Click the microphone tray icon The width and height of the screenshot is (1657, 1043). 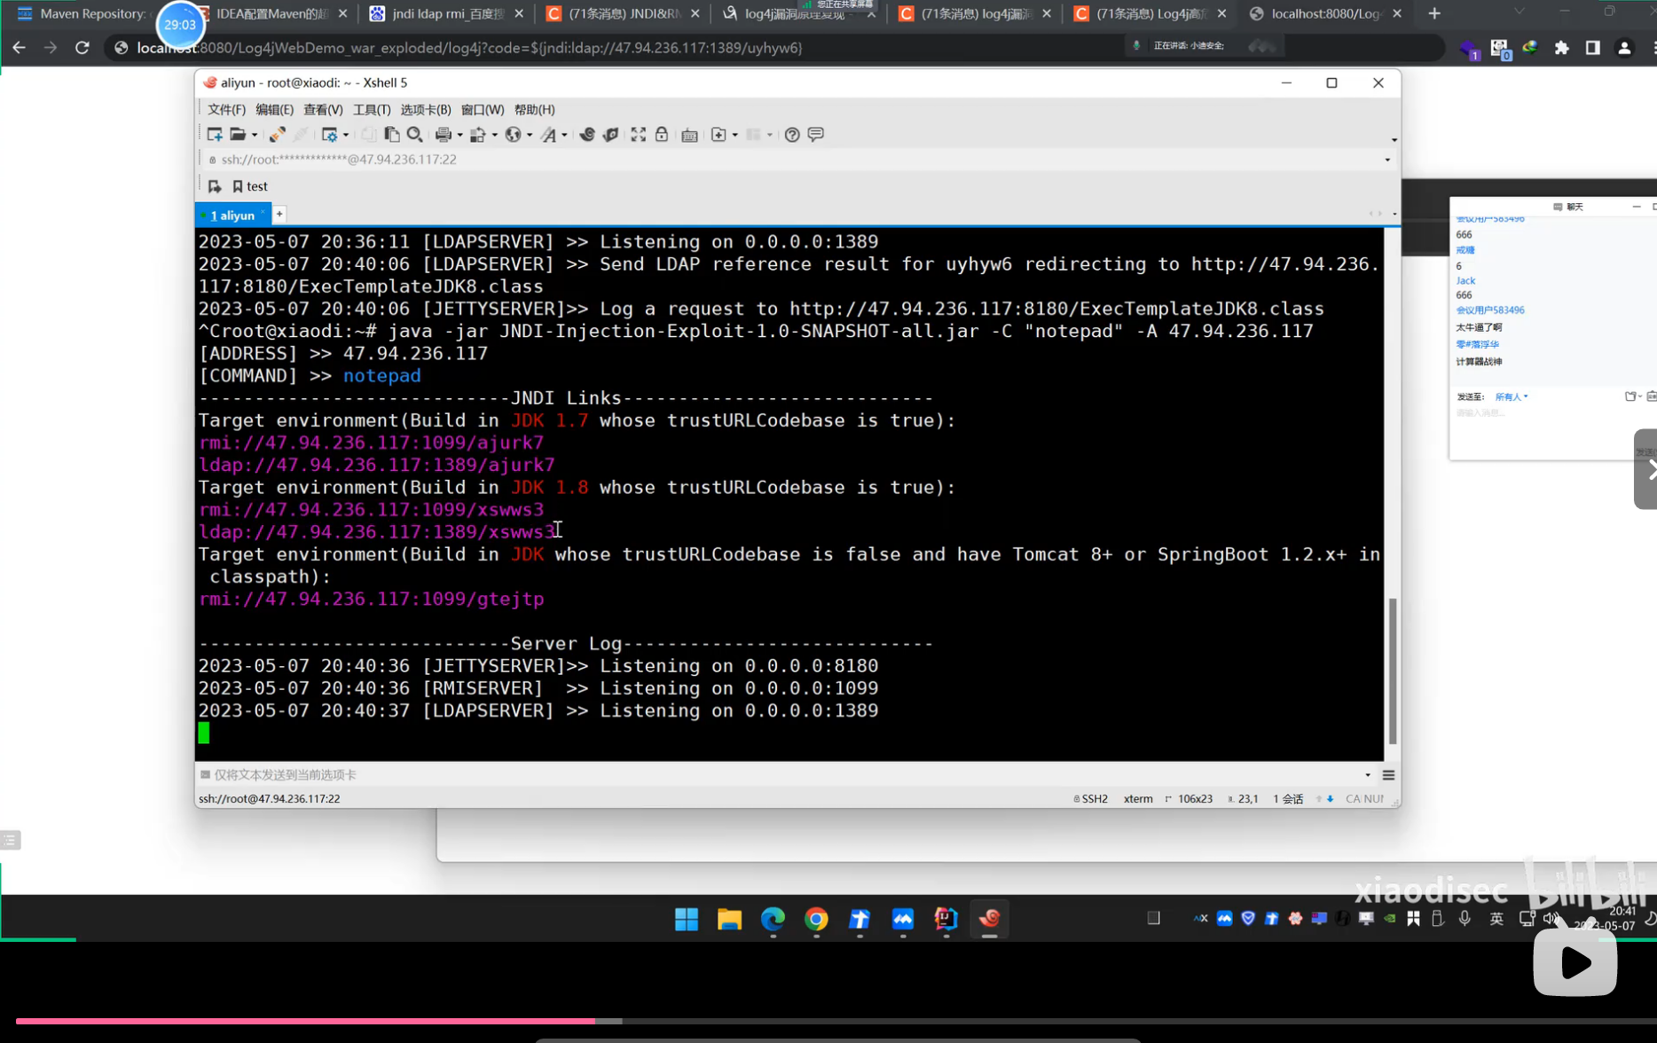pyautogui.click(x=1465, y=919)
